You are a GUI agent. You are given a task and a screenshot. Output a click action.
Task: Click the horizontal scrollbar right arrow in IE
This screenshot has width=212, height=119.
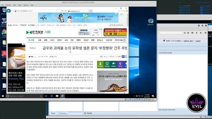click(x=125, y=93)
